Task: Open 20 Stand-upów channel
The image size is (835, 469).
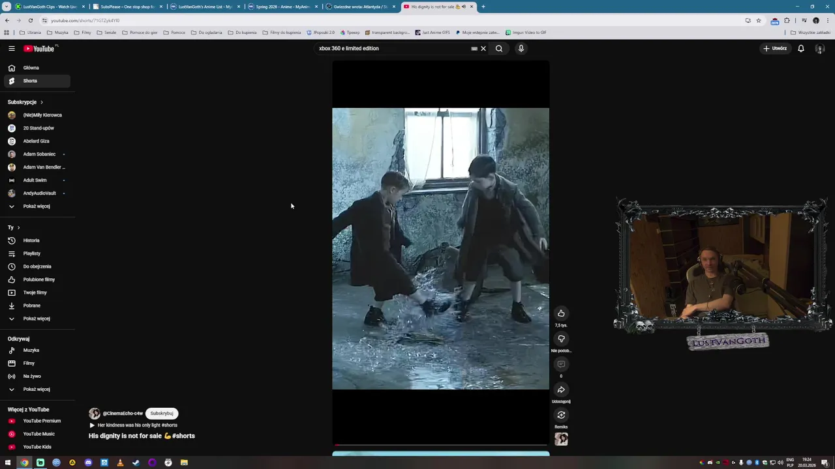Action: 36,128
